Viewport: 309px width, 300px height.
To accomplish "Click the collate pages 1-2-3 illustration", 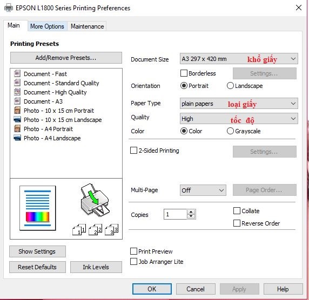I will tap(95, 229).
